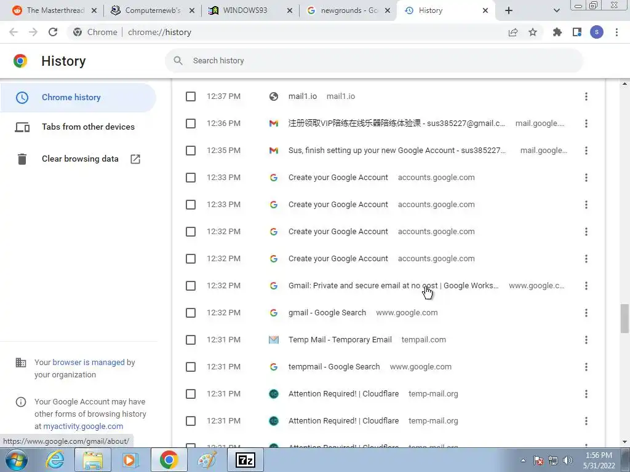Open more actions for the 12:36 PM entry

pos(586,123)
